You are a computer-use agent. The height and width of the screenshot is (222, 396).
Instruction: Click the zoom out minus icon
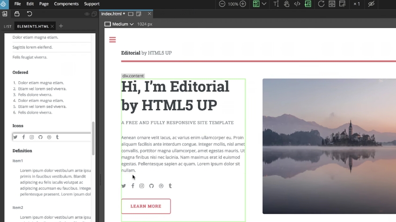(x=222, y=4)
